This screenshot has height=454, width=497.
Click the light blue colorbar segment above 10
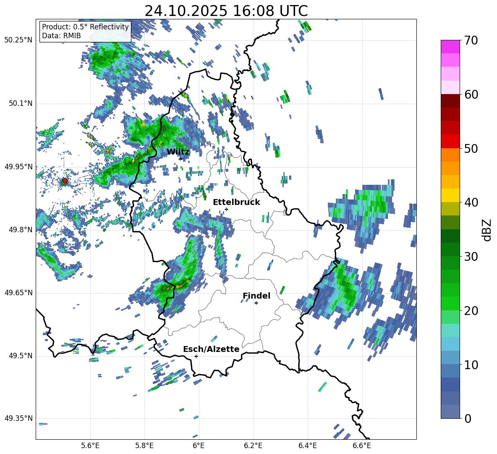(450, 344)
